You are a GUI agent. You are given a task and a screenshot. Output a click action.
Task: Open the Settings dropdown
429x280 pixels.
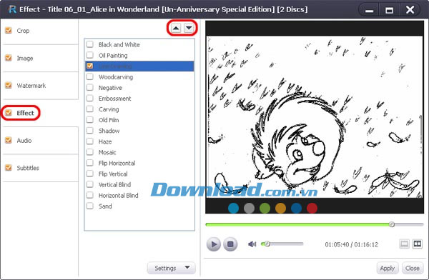(x=172, y=268)
